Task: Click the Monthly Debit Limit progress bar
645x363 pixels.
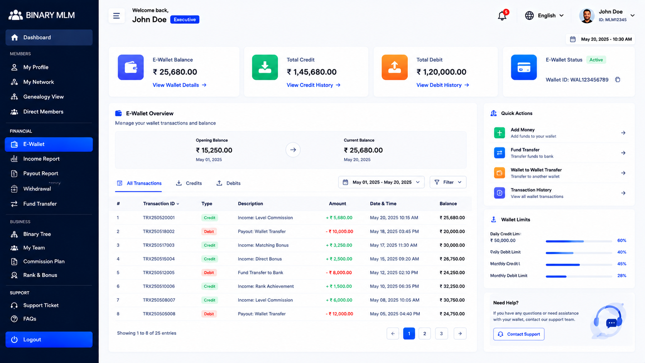Action: point(579,276)
